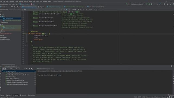Screen dimensions: 174x98
Task: Click sort alphabetically icon in test runner
Action: (8, 69)
